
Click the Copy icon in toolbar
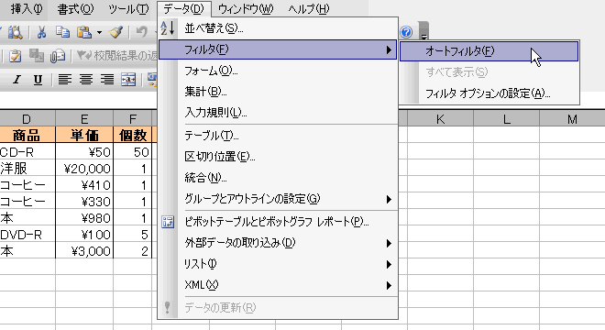coord(62,32)
